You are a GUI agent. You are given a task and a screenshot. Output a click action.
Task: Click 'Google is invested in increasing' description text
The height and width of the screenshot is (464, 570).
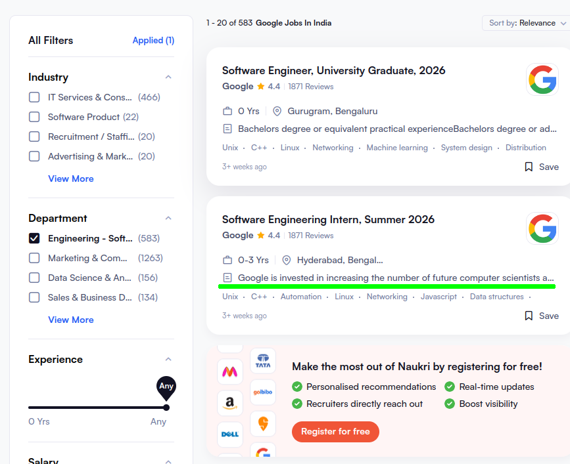pos(396,278)
